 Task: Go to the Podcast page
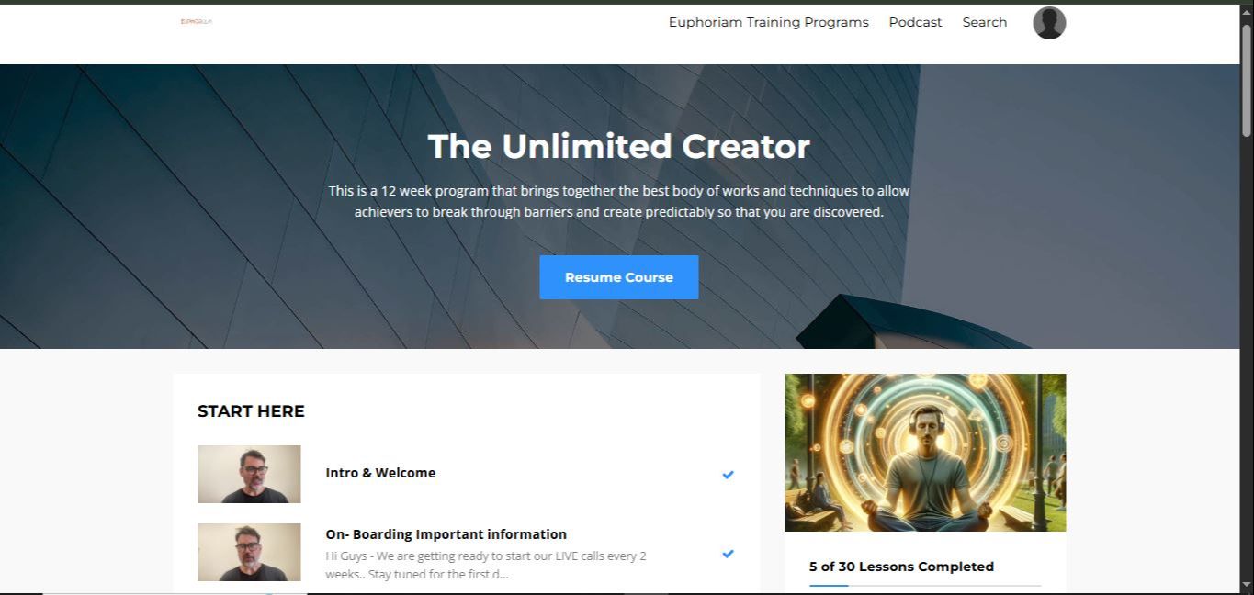[915, 22]
